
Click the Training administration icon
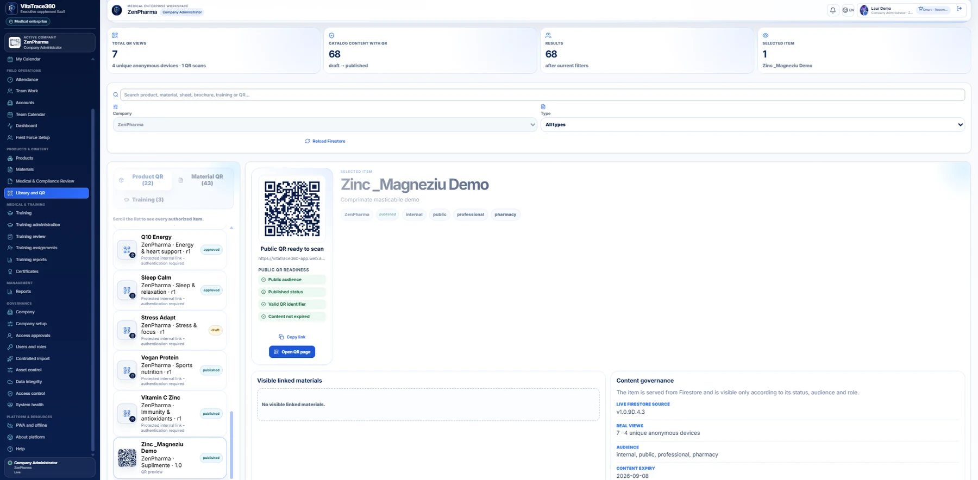(10, 225)
